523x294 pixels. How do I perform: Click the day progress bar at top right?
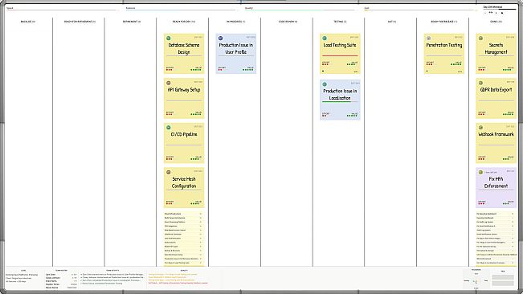pyautogui.click(x=500, y=9)
